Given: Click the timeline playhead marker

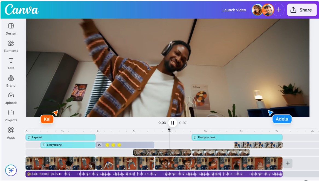Looking at the screenshot, I should coord(169,130).
